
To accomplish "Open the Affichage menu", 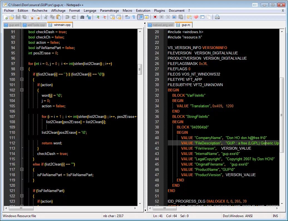I will [58, 11].
